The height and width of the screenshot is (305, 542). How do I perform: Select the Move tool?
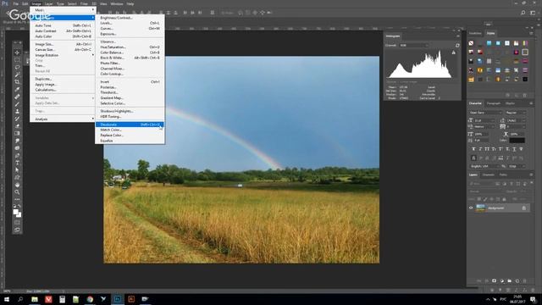pyautogui.click(x=17, y=53)
